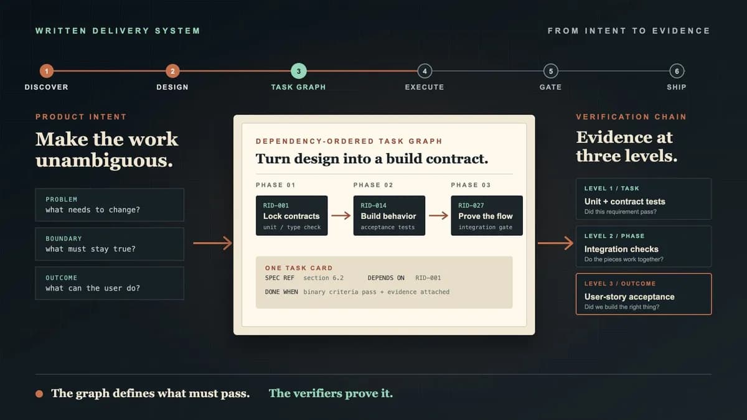Select the PROBLEM what needs to change box
The width and height of the screenshot is (747, 420).
coord(110,205)
